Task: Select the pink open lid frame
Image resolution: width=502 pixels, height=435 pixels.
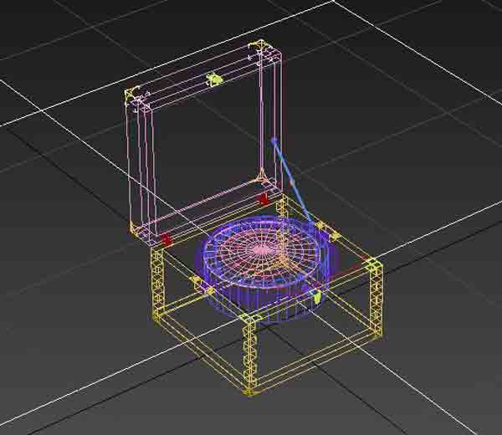Action: coord(204,144)
